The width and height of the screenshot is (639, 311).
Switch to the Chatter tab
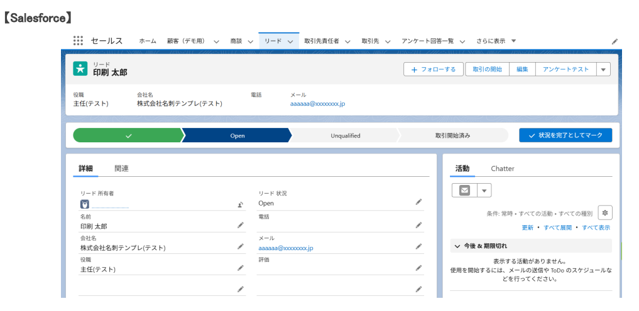[x=503, y=168]
